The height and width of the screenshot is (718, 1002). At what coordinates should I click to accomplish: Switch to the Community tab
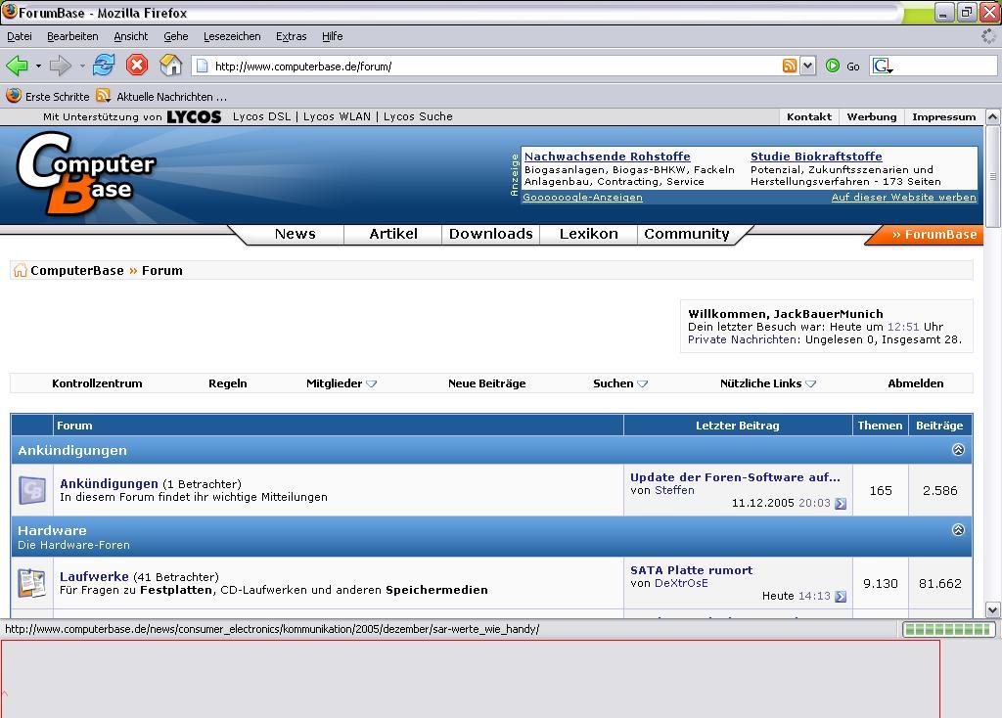coord(687,234)
